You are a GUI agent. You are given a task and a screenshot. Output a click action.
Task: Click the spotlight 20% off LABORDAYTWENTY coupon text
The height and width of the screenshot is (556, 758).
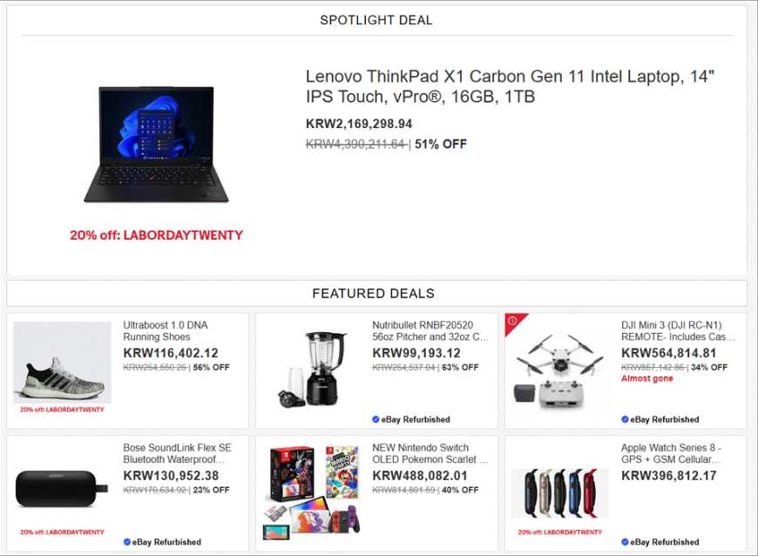tap(156, 235)
